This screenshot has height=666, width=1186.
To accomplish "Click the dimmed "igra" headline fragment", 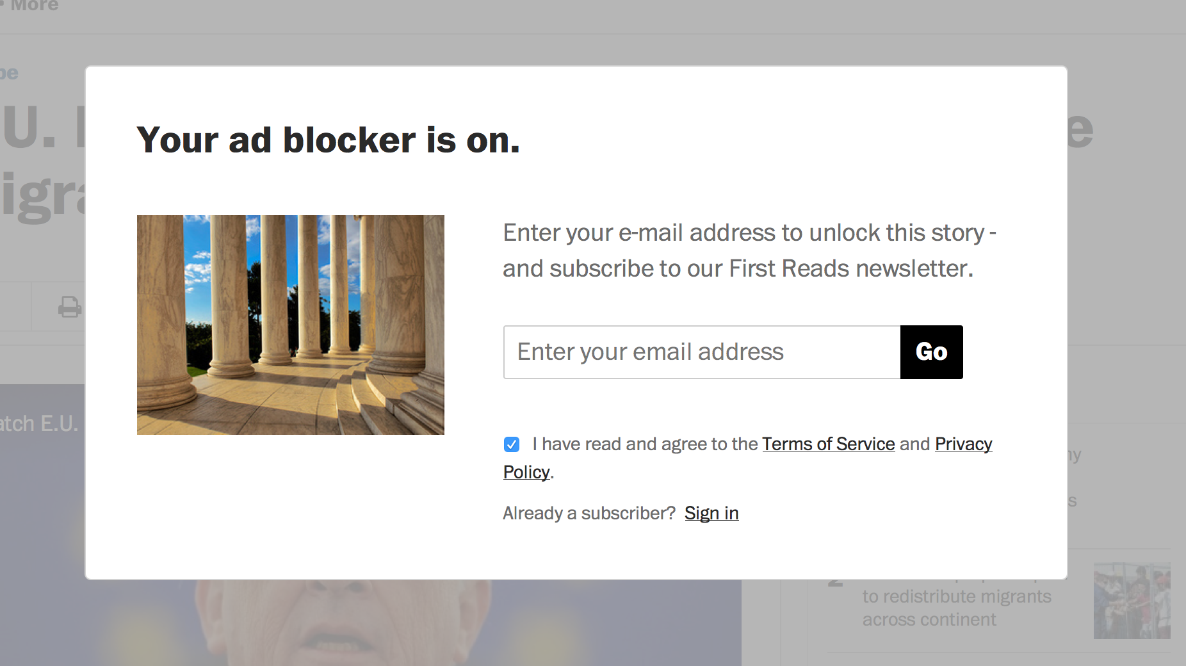I will [x=42, y=196].
